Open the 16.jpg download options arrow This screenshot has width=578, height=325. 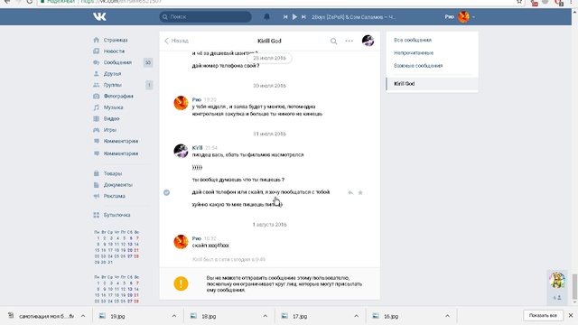[447, 316]
